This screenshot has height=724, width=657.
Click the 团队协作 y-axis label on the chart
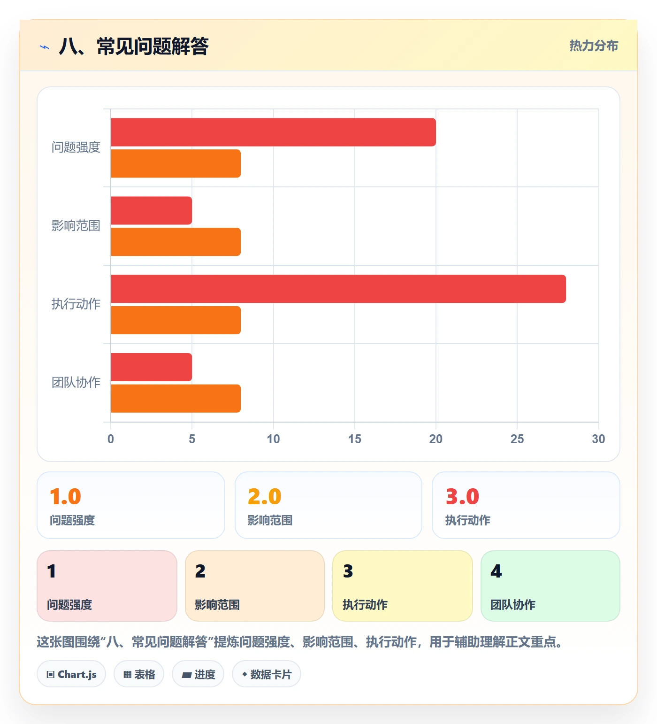point(76,383)
